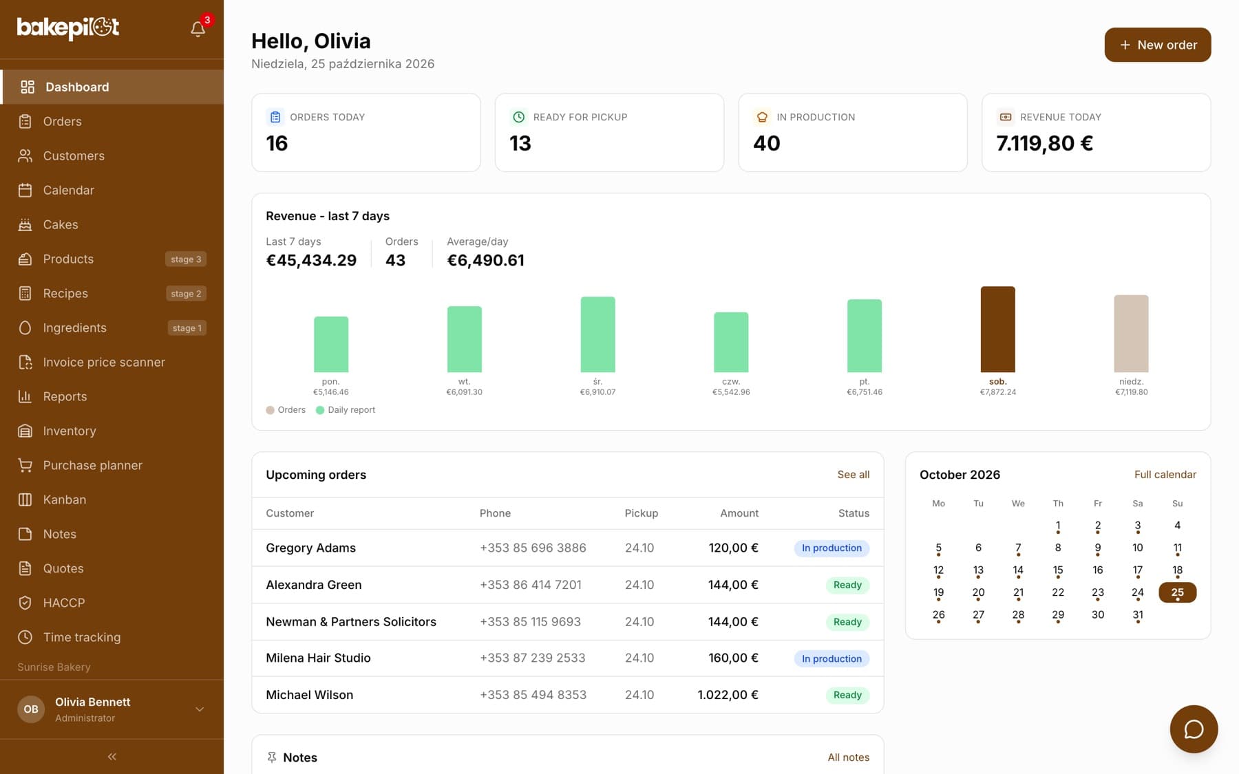The image size is (1239, 774).
Task: Toggle the Daily report legend dot
Action: (x=320, y=410)
